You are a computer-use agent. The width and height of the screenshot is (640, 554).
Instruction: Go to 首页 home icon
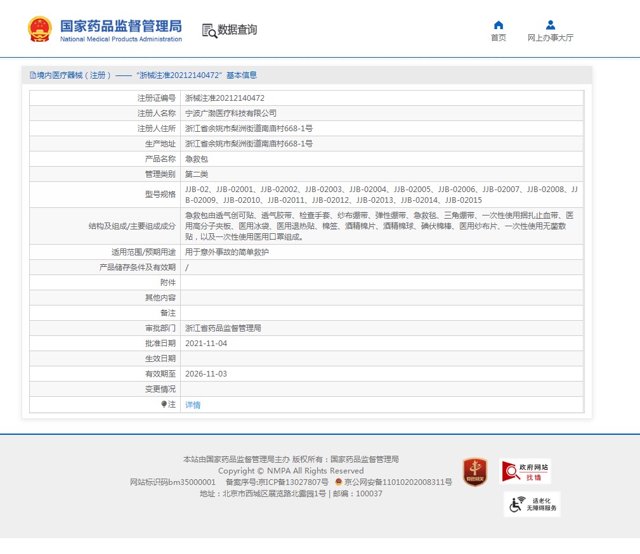499,25
